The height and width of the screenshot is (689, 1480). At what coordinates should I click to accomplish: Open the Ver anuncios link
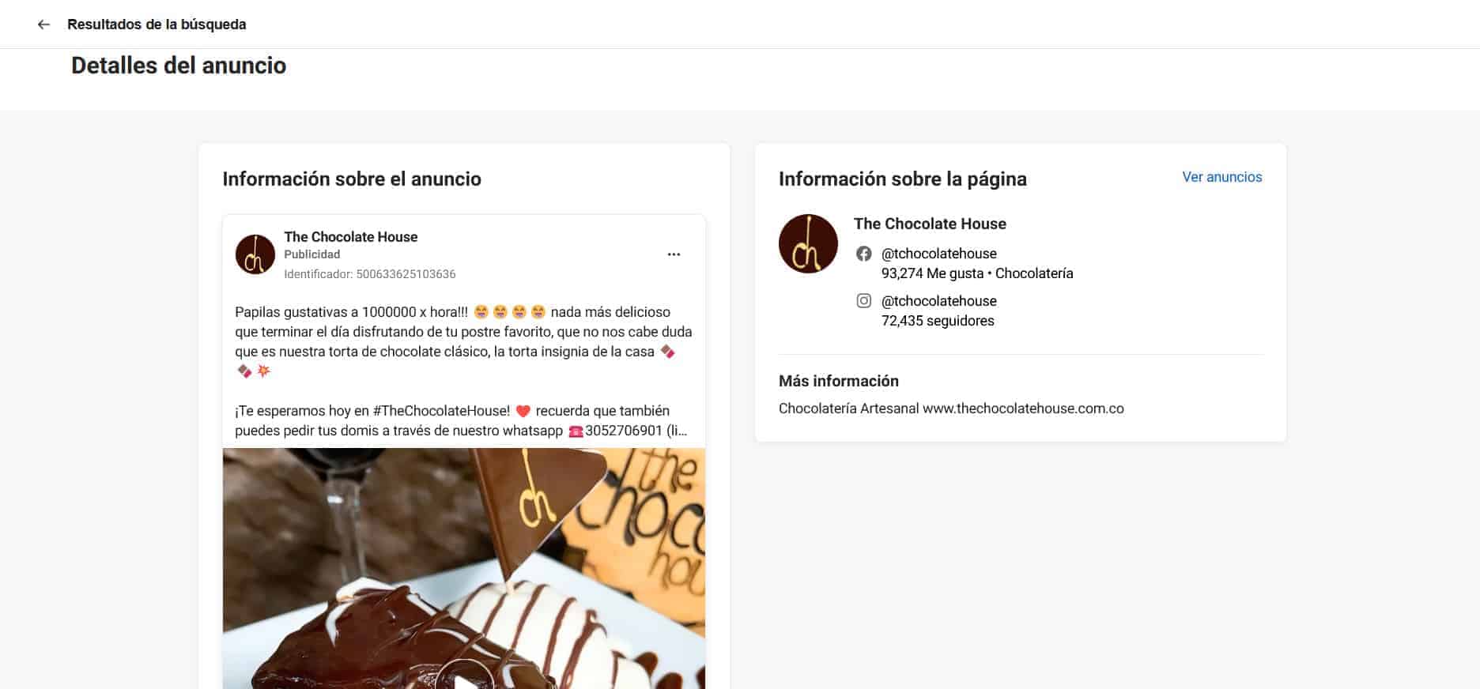point(1221,177)
